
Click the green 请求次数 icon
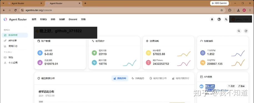94,53
